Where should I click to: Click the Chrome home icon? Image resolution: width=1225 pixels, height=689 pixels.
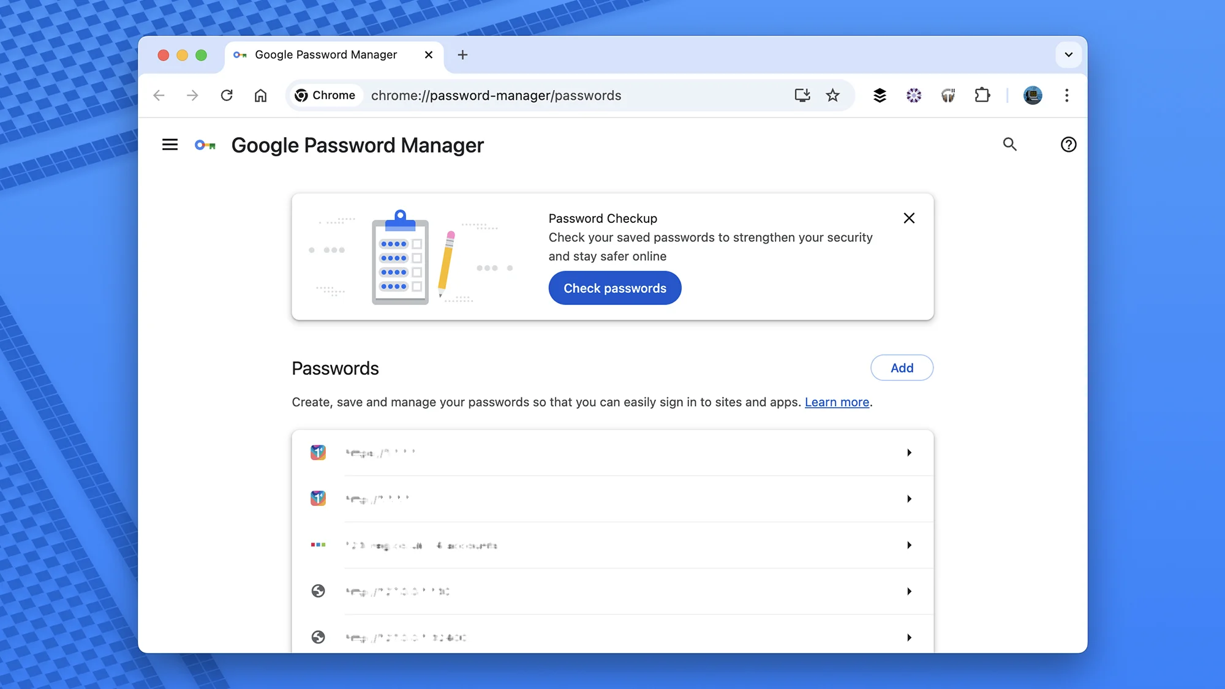[x=260, y=96]
